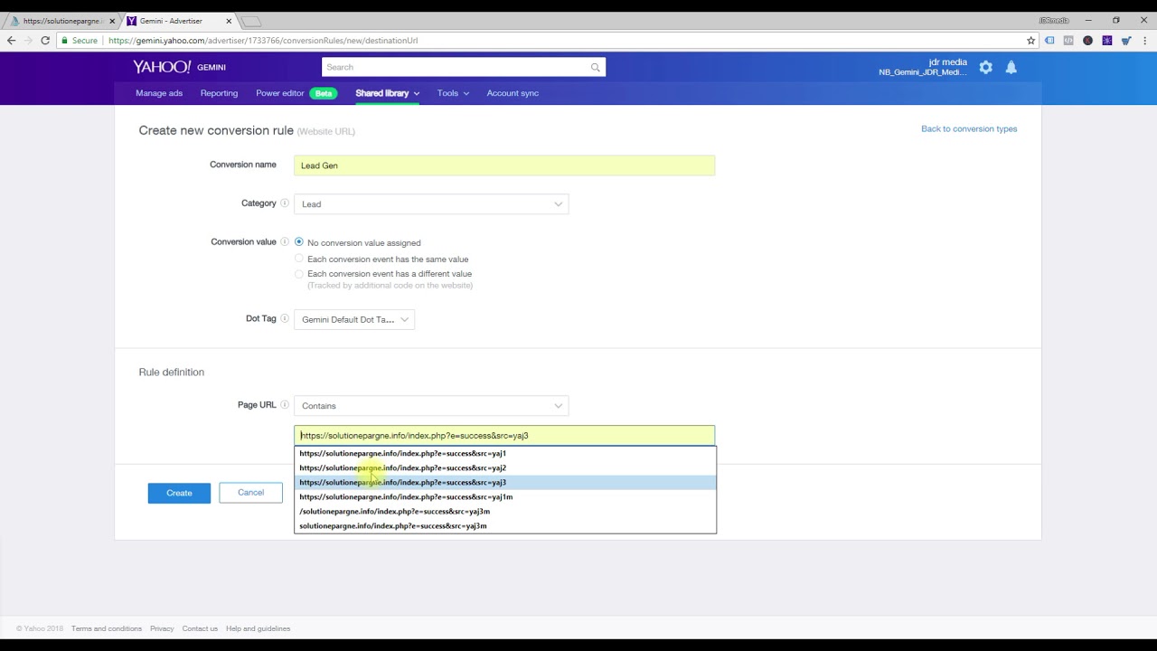The image size is (1157, 651).
Task: Open Account sync
Action: click(x=513, y=93)
